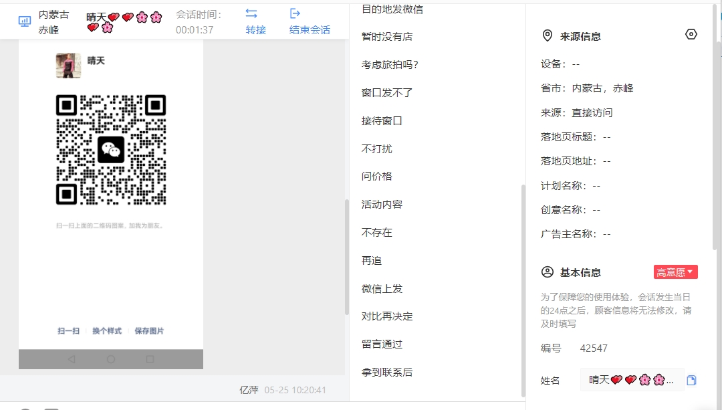Select quick reply 窗口发不了
This screenshot has height=410, width=722.
click(387, 92)
